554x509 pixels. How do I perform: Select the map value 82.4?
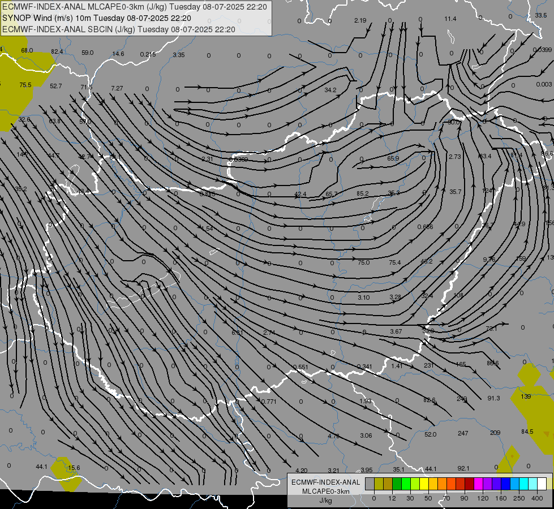point(57,51)
